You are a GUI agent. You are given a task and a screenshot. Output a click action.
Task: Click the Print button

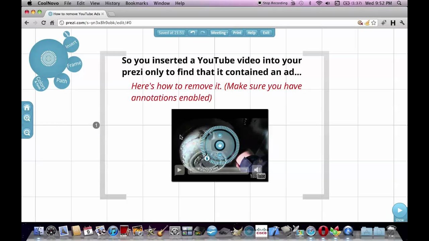(x=237, y=33)
